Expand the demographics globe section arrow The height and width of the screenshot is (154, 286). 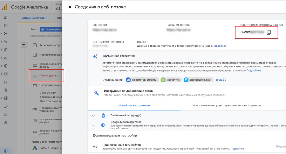[2, 66]
